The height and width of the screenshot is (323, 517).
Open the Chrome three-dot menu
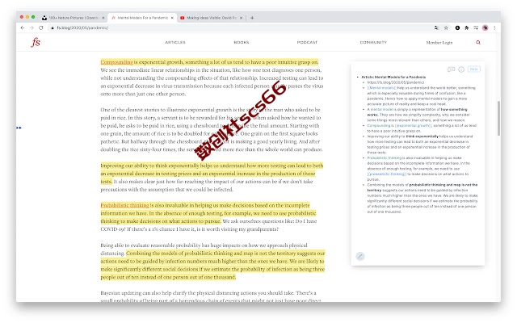click(x=494, y=28)
